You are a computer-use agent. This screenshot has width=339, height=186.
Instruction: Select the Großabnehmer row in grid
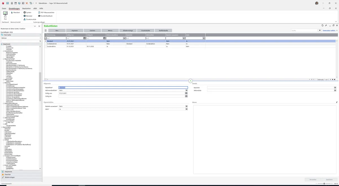(190, 44)
